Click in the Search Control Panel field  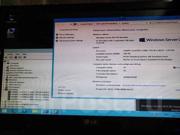tap(167, 22)
